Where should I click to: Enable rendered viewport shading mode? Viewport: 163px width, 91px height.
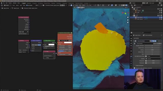(127, 5)
